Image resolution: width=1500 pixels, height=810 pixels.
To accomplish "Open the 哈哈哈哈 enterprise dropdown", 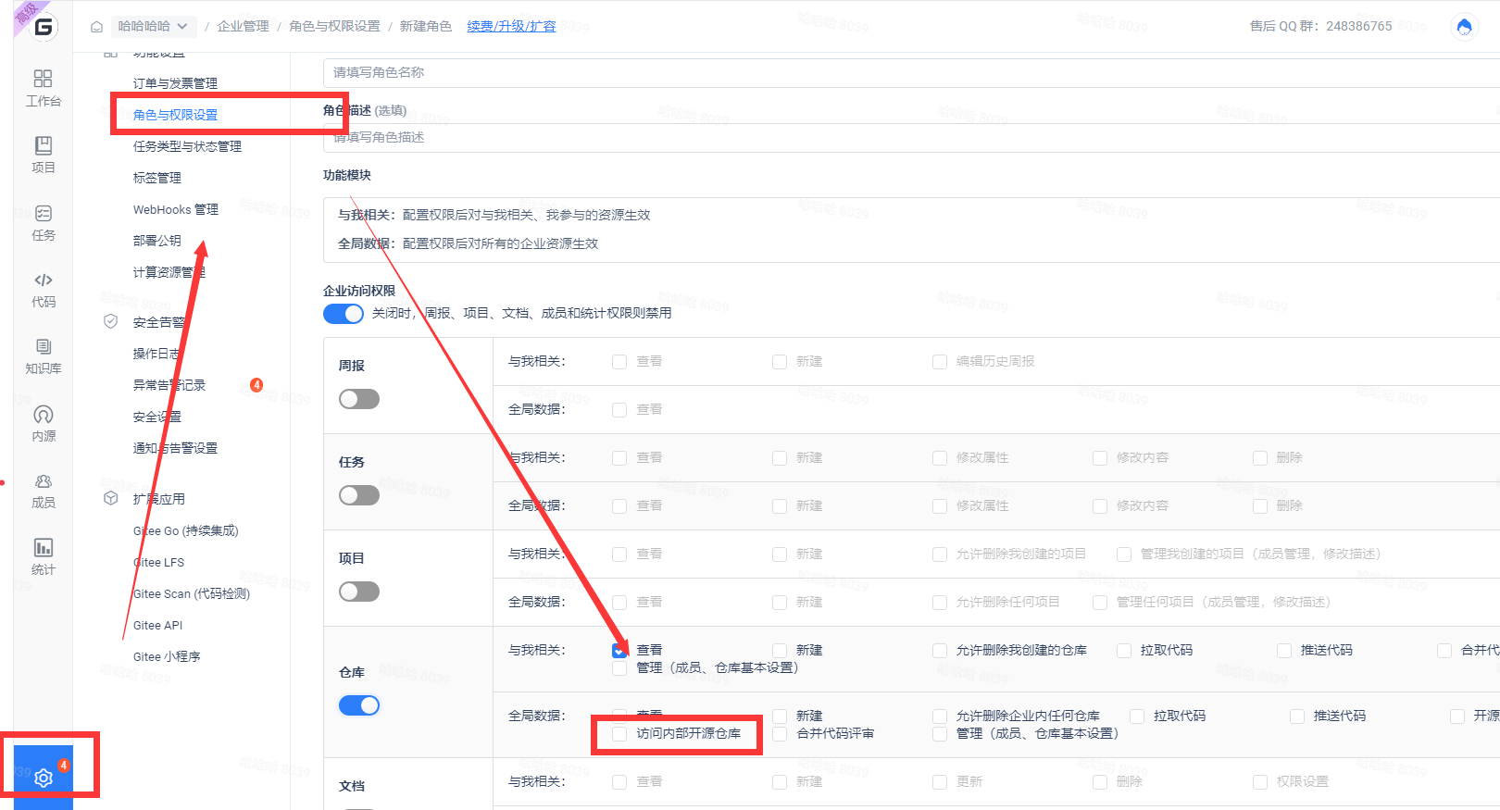I will (153, 26).
